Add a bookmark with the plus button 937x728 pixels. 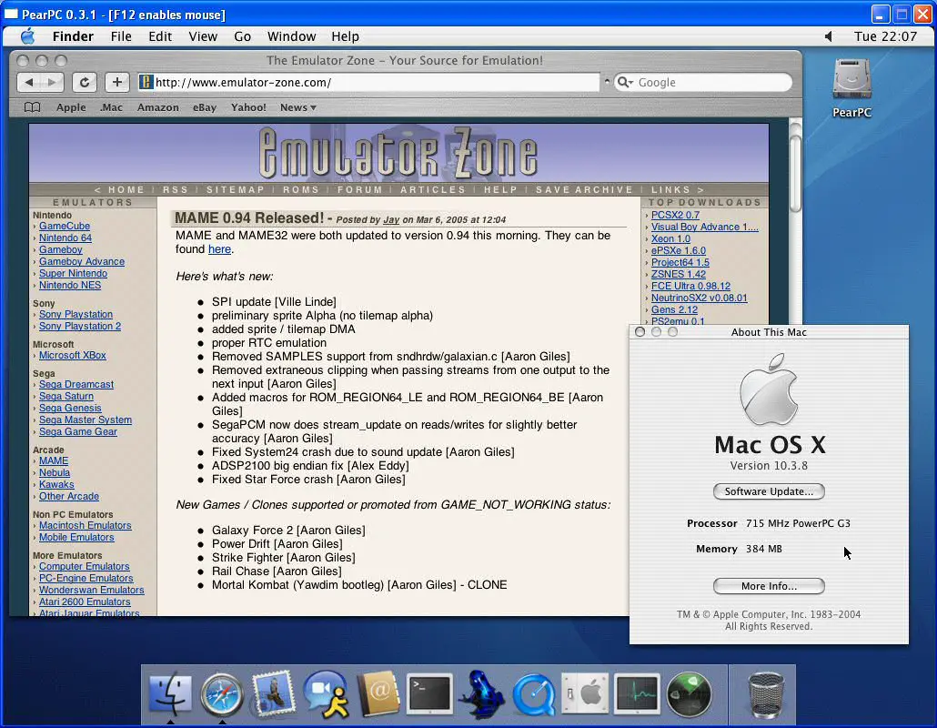(x=117, y=82)
